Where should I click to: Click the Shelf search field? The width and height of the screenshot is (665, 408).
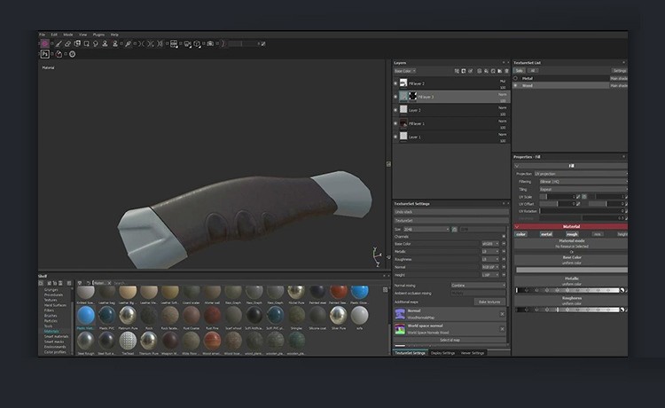(250, 283)
